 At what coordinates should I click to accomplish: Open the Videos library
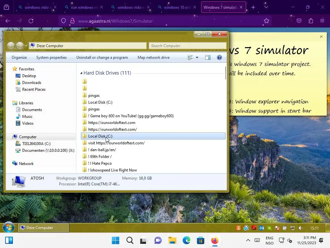pos(28,123)
